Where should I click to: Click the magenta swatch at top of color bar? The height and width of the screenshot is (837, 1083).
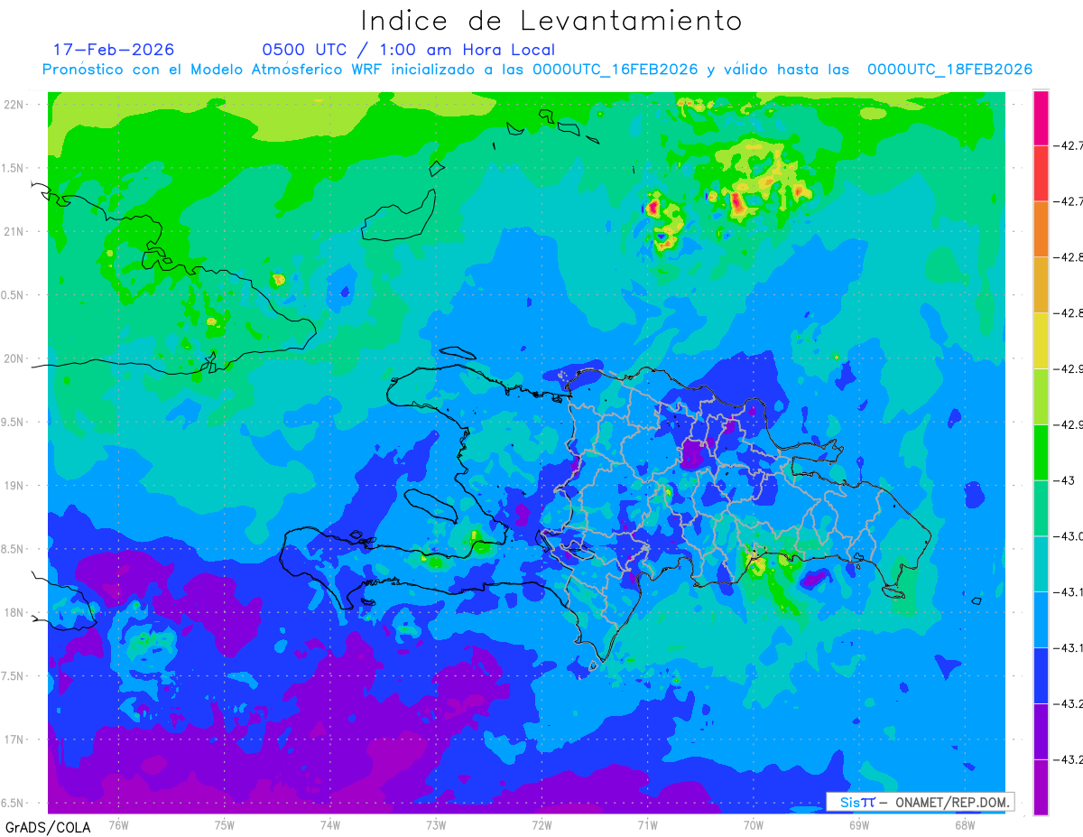(x=1041, y=117)
